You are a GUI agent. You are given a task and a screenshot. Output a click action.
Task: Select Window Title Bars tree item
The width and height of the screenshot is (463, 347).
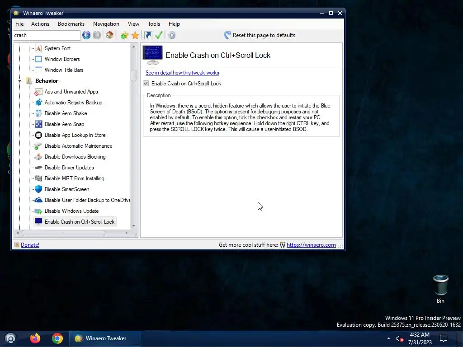click(64, 70)
